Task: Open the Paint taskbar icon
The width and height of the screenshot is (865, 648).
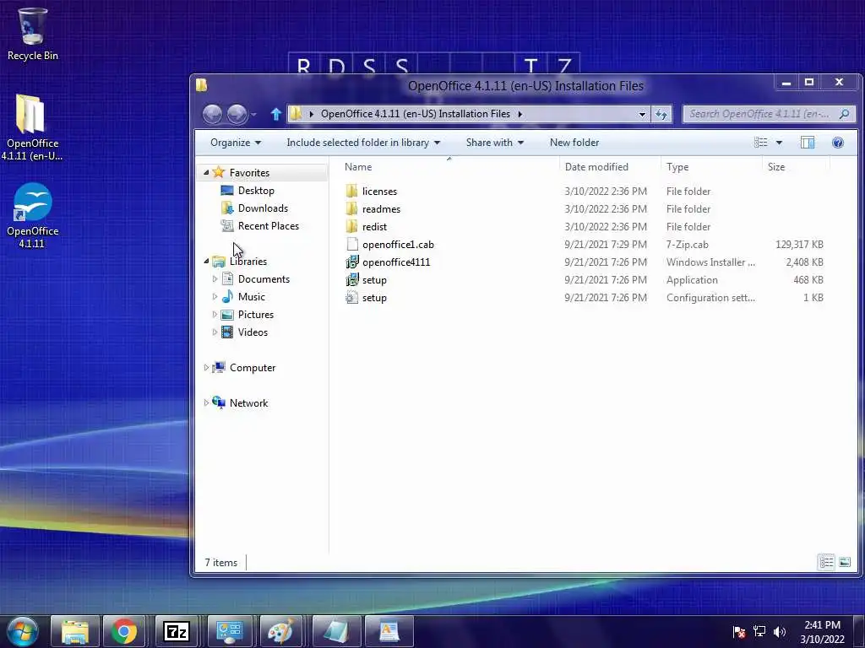Action: (281, 631)
